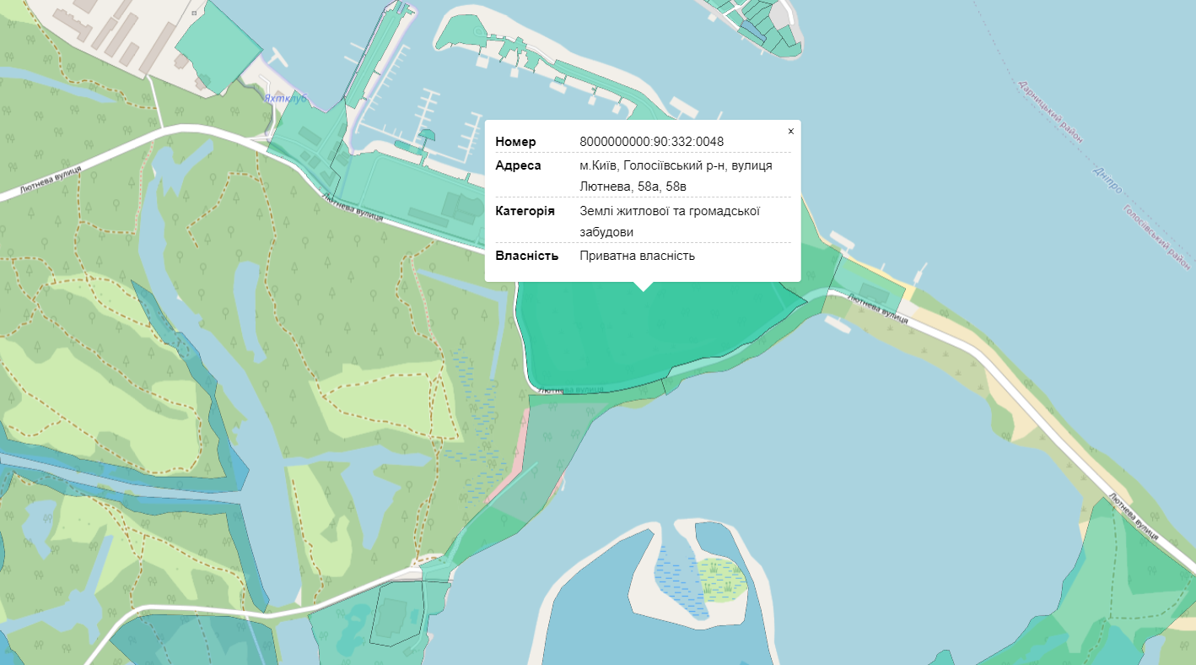Click the Приватна власність ownership value
The width and height of the screenshot is (1196, 665).
coord(637,255)
